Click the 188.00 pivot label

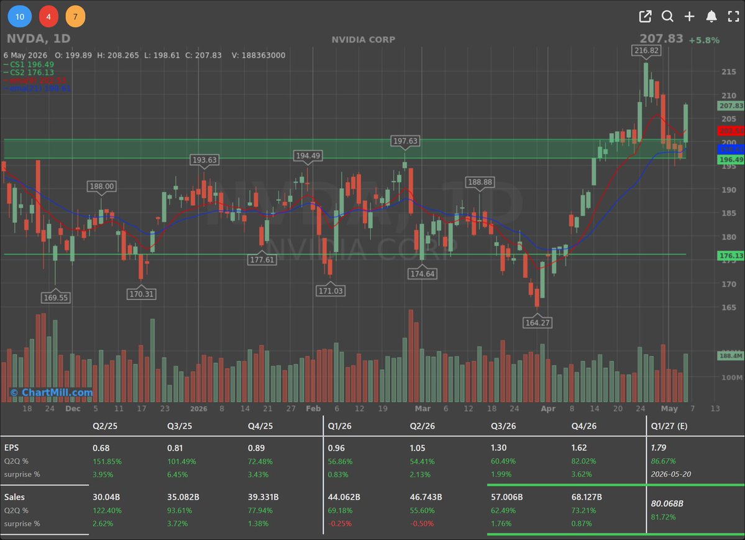click(102, 186)
